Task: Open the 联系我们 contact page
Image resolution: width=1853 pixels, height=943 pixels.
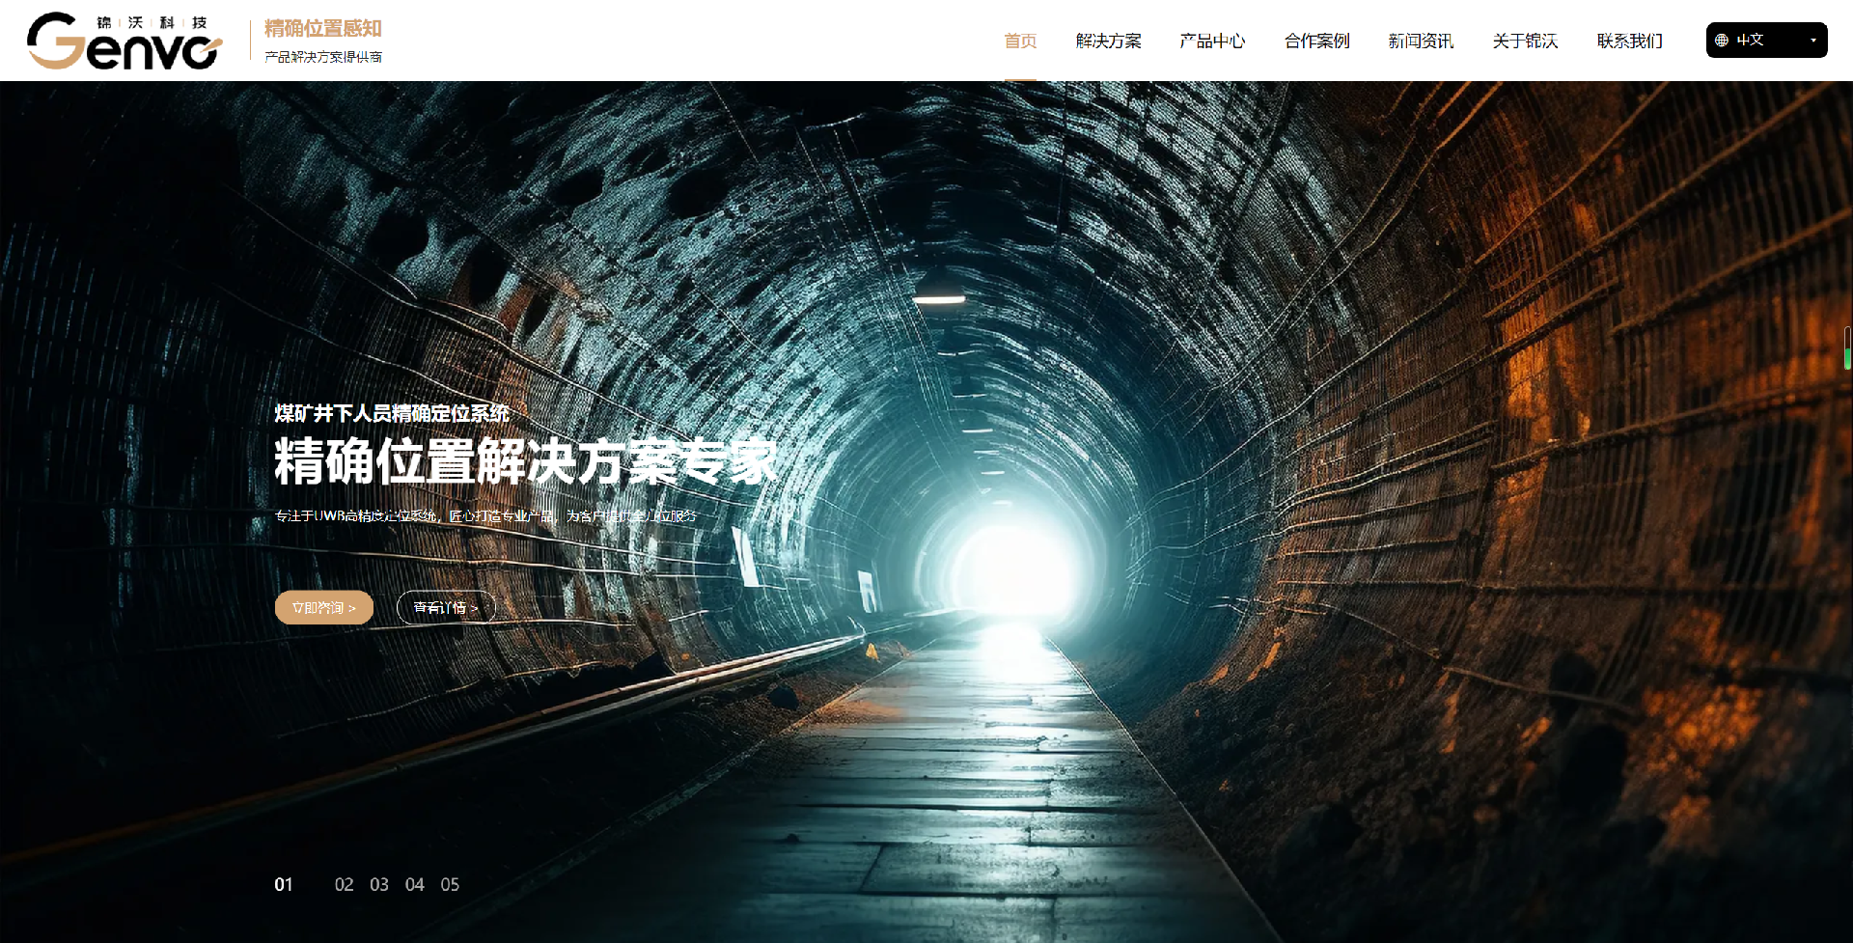Action: pos(1629,41)
